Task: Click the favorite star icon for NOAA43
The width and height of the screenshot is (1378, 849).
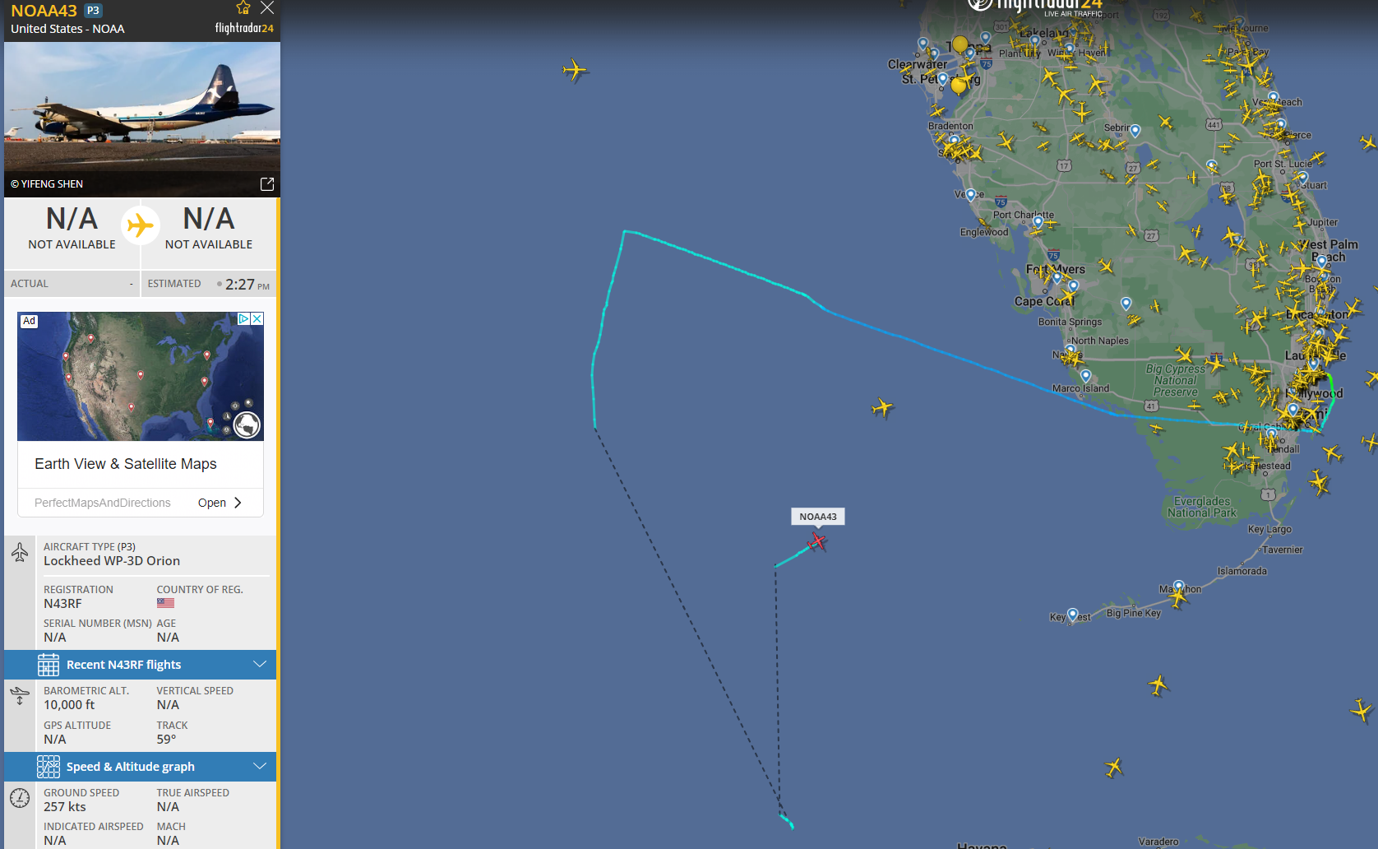Action: pyautogui.click(x=243, y=8)
